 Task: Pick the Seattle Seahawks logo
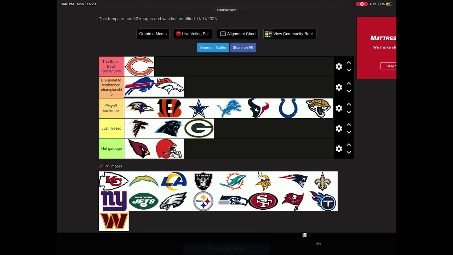tap(233, 201)
